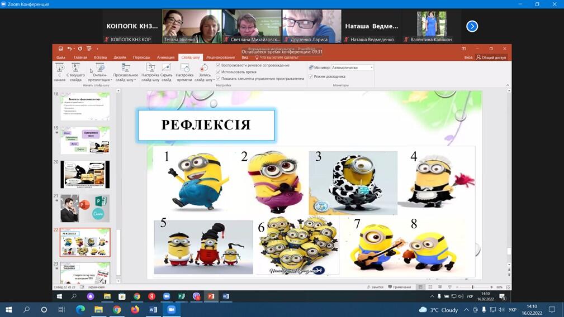Image resolution: width=564 pixels, height=317 pixels.
Task: Show hidden tray icons chevron on outer taskbar
Action: point(467,309)
